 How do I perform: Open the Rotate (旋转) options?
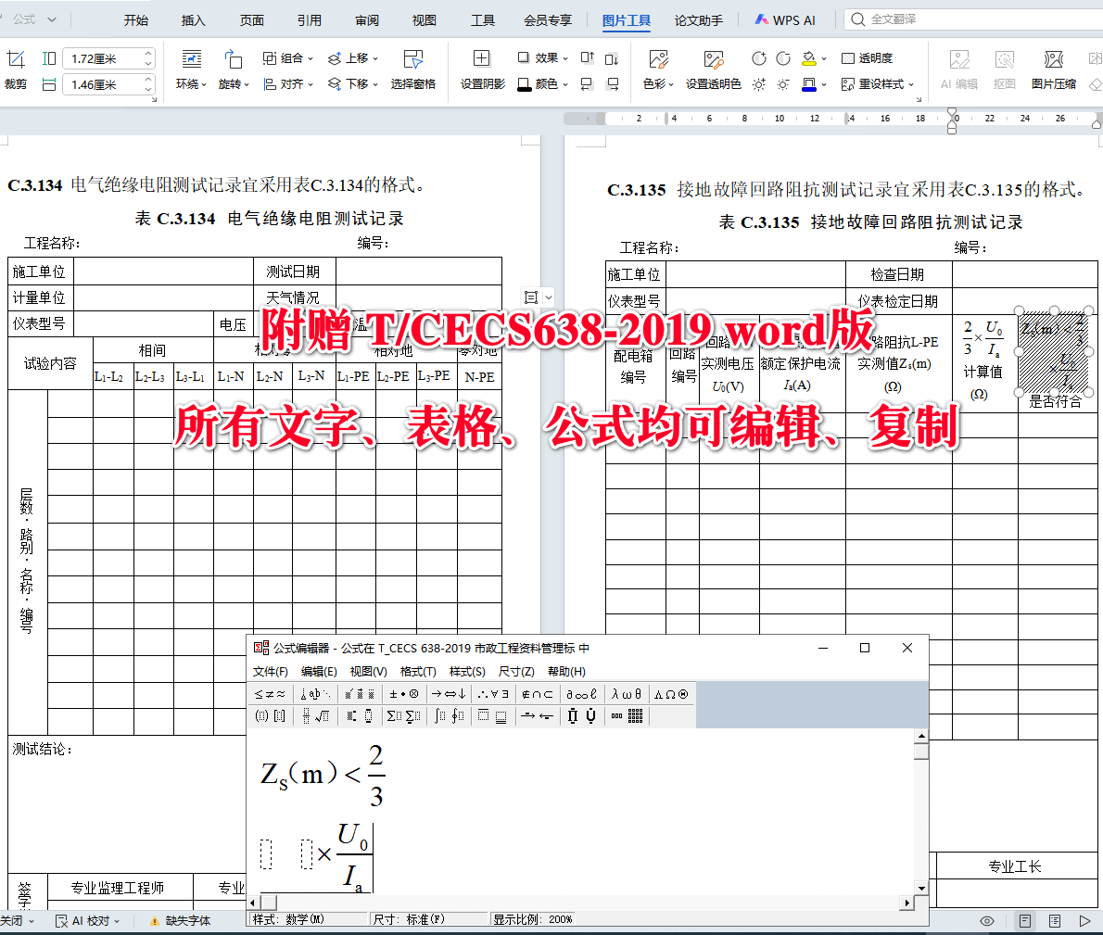234,69
